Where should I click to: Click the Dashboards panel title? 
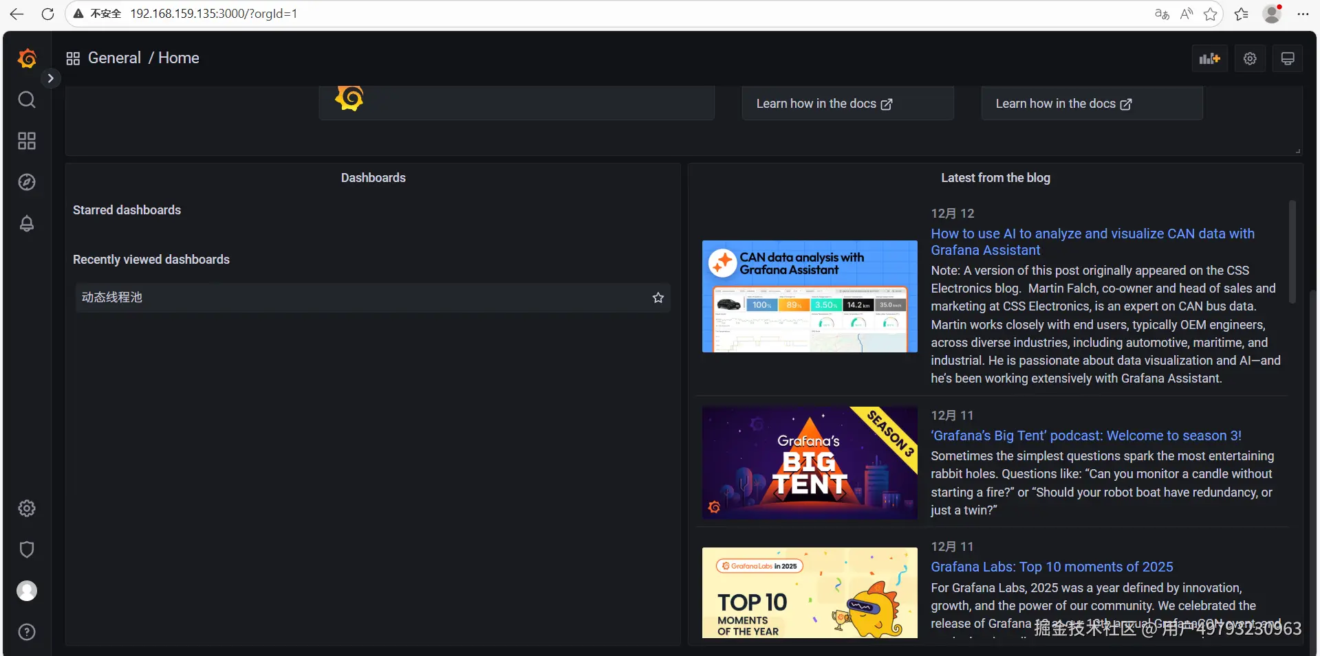pyautogui.click(x=374, y=178)
